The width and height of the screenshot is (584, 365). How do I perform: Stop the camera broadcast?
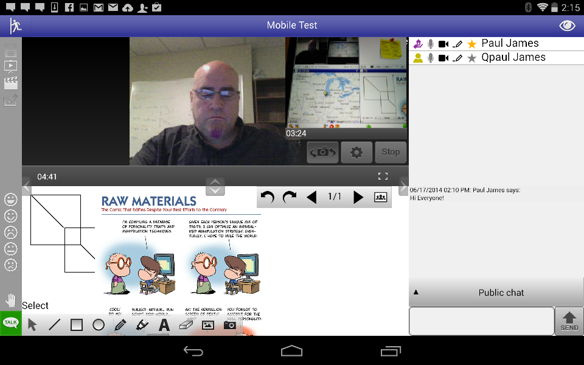[x=391, y=152]
